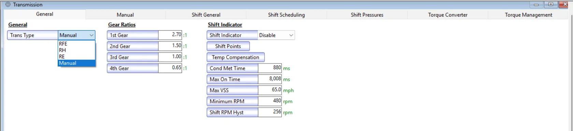Image resolution: width=573 pixels, height=131 pixels.
Task: Click the Shift RPM Hyst label
Action: (232, 112)
